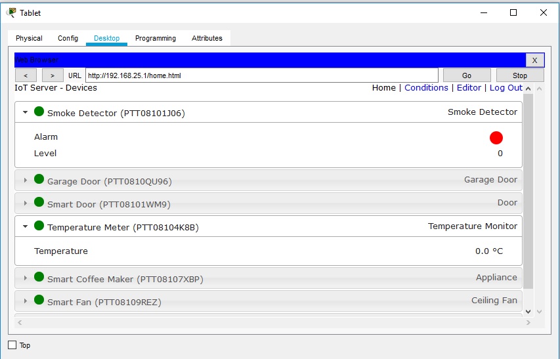Click the Level value 0
This screenshot has width=560, height=359.
tap(500, 154)
